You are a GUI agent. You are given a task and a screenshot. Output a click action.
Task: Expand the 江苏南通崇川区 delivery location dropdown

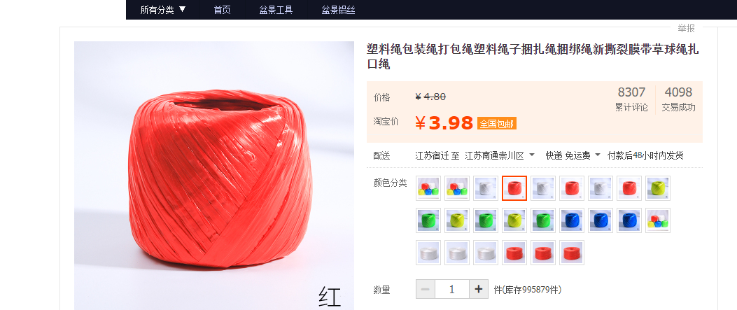tap(500, 155)
